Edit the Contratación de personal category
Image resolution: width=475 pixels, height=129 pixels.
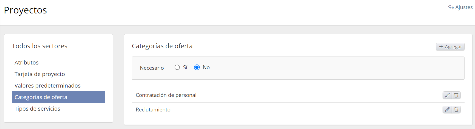tap(447, 95)
